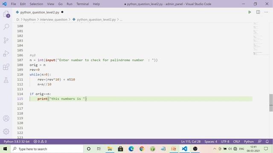This screenshot has width=273, height=153.
Task: Click Ln 115, Col 28 go-to-line
Action: pyautogui.click(x=191, y=142)
